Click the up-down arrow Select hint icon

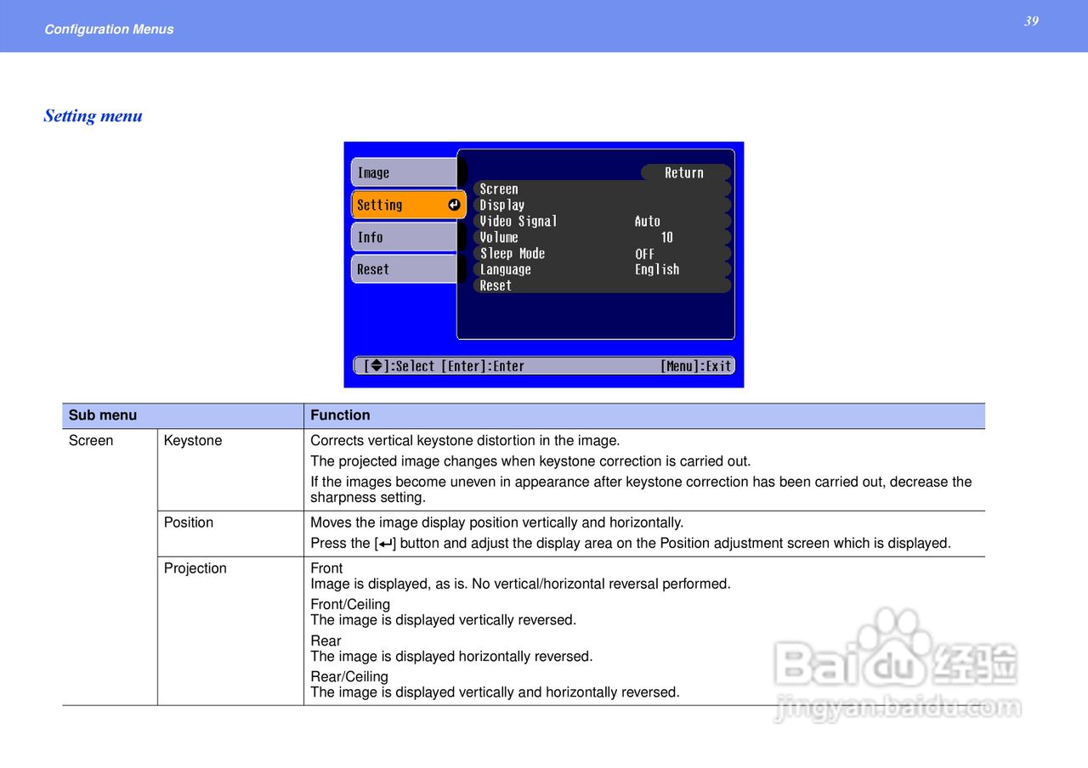(x=377, y=366)
